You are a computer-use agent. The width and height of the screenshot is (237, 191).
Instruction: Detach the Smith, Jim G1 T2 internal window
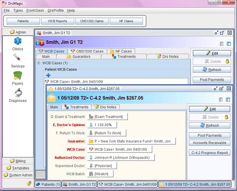(x=222, y=33)
